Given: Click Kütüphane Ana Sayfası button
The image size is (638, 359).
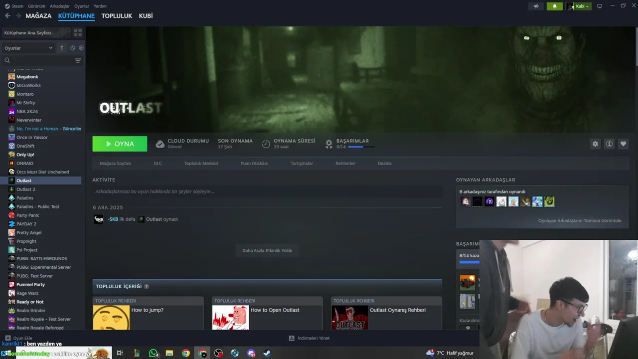Looking at the screenshot, I should click(x=35, y=32).
